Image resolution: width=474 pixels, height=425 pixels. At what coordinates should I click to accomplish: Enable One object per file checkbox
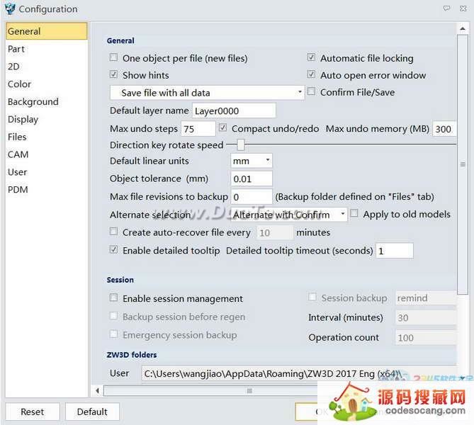point(114,58)
